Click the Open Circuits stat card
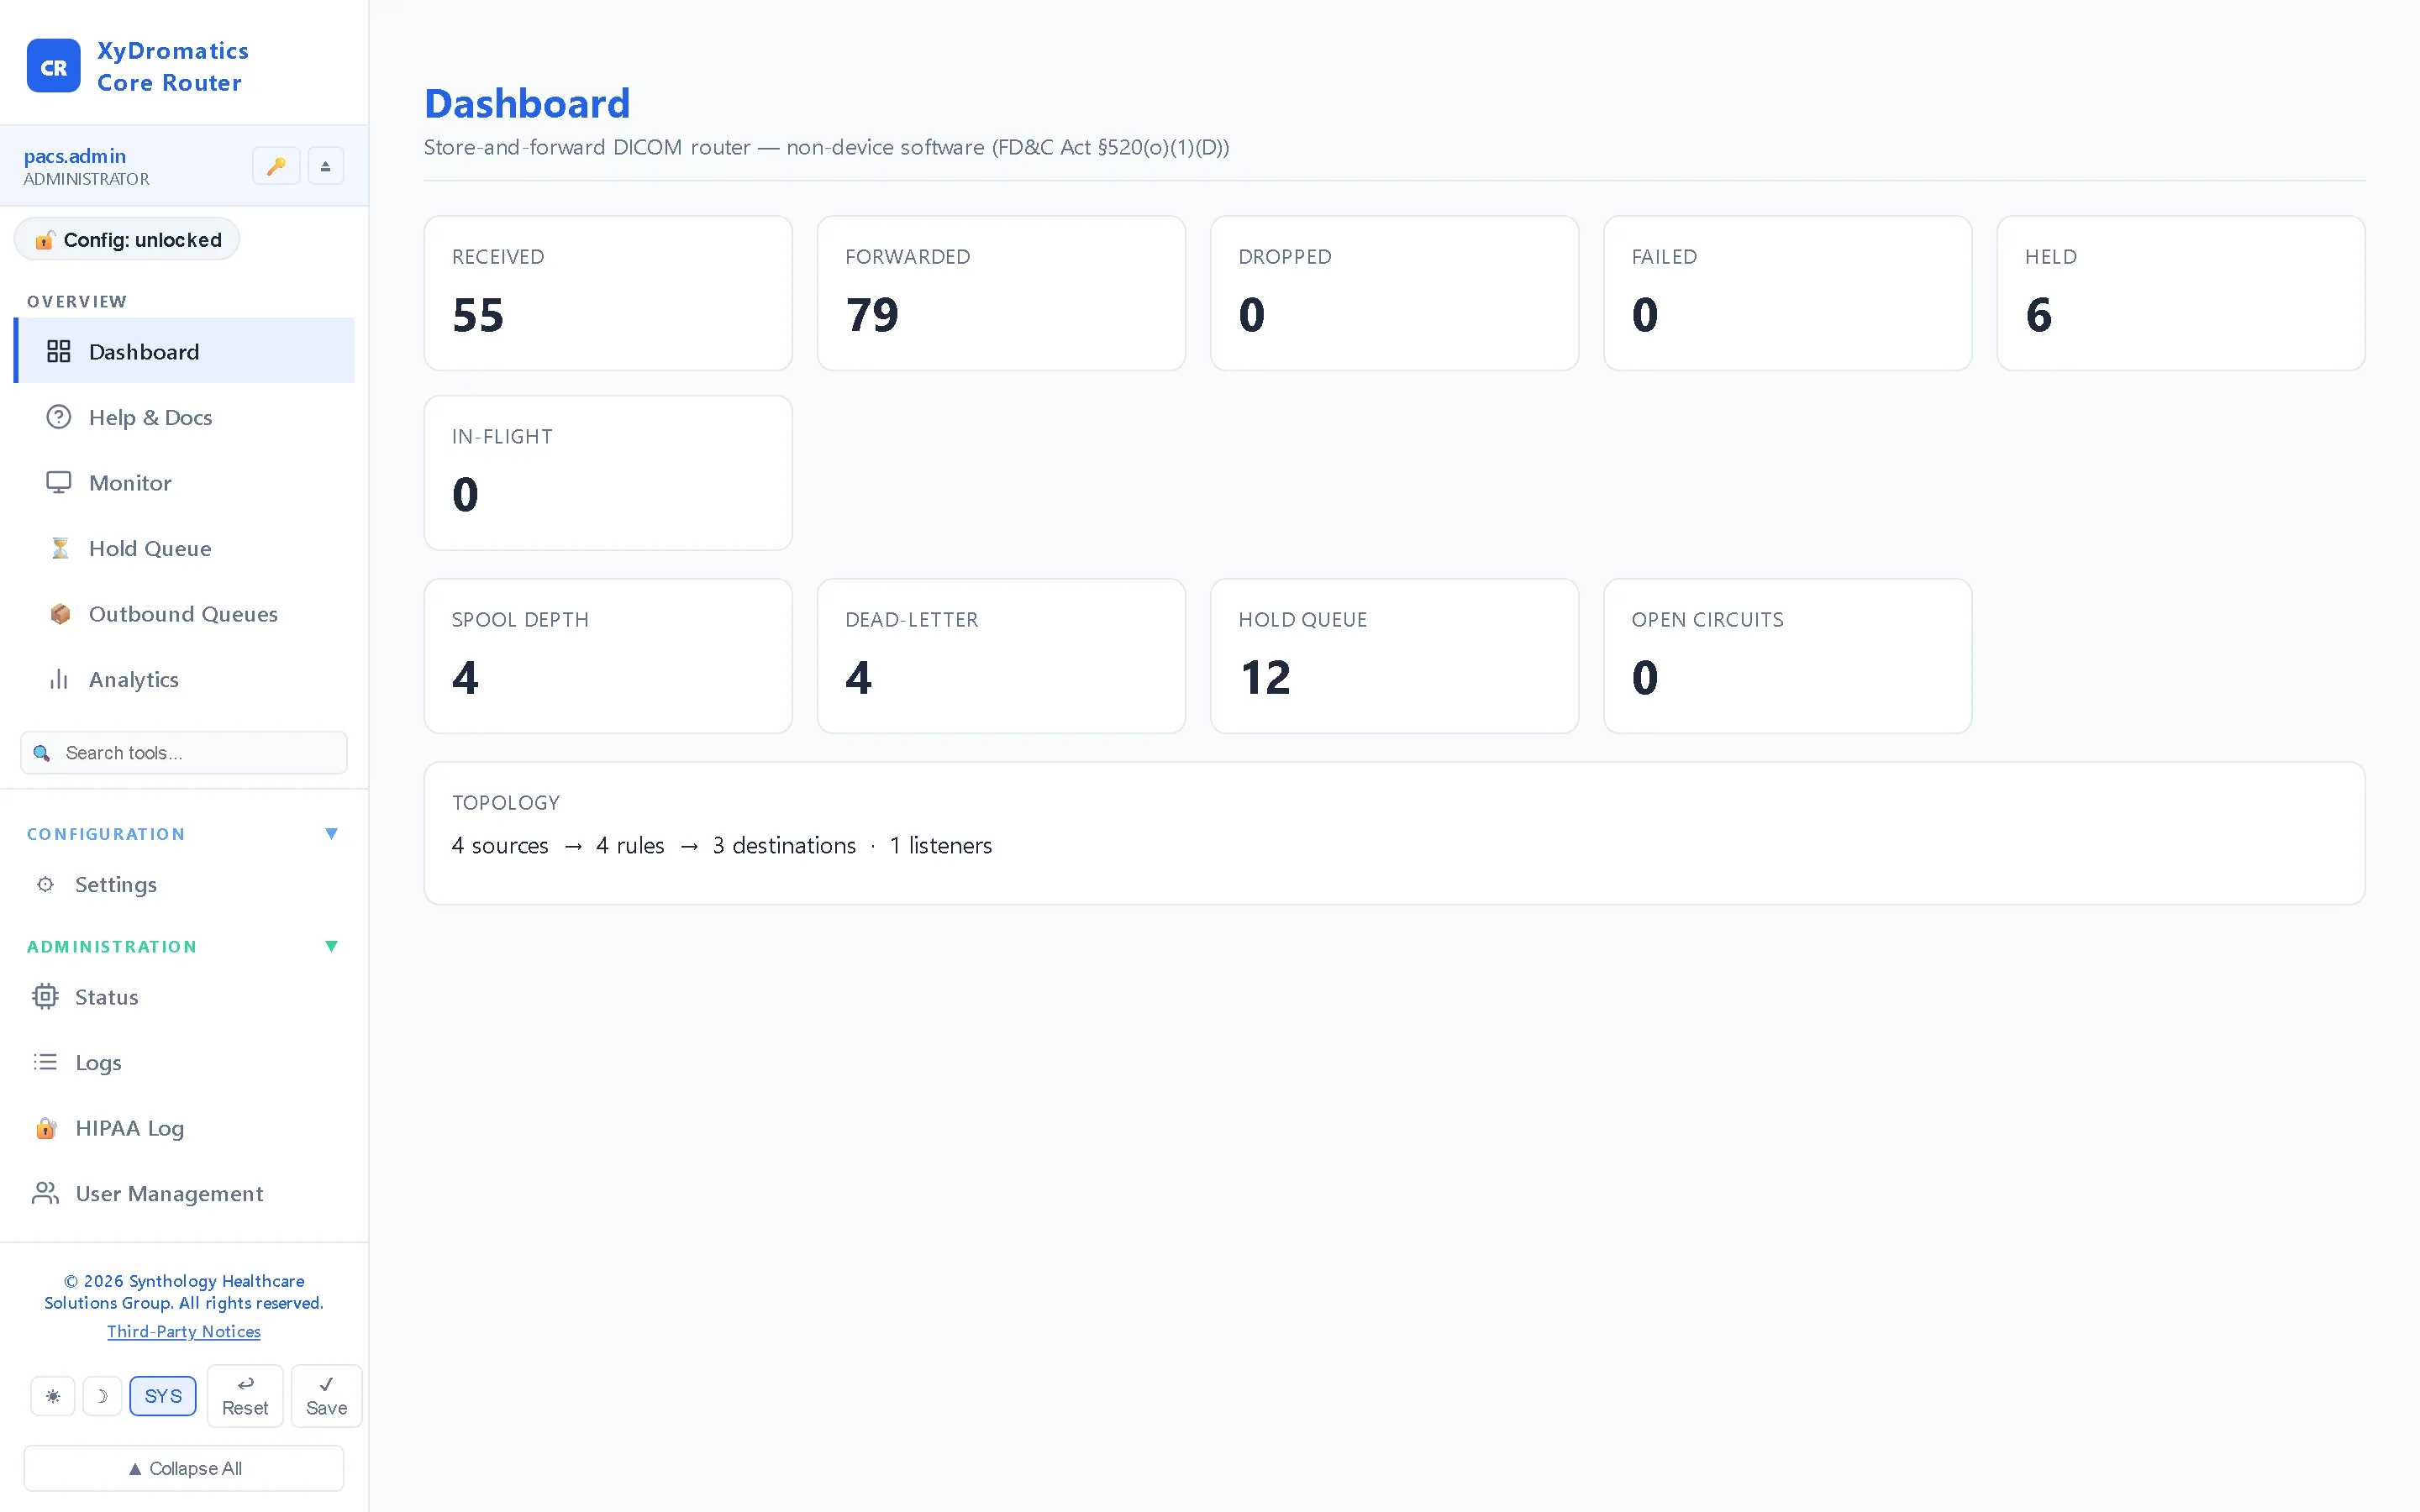This screenshot has width=2420, height=1512. click(x=1787, y=656)
